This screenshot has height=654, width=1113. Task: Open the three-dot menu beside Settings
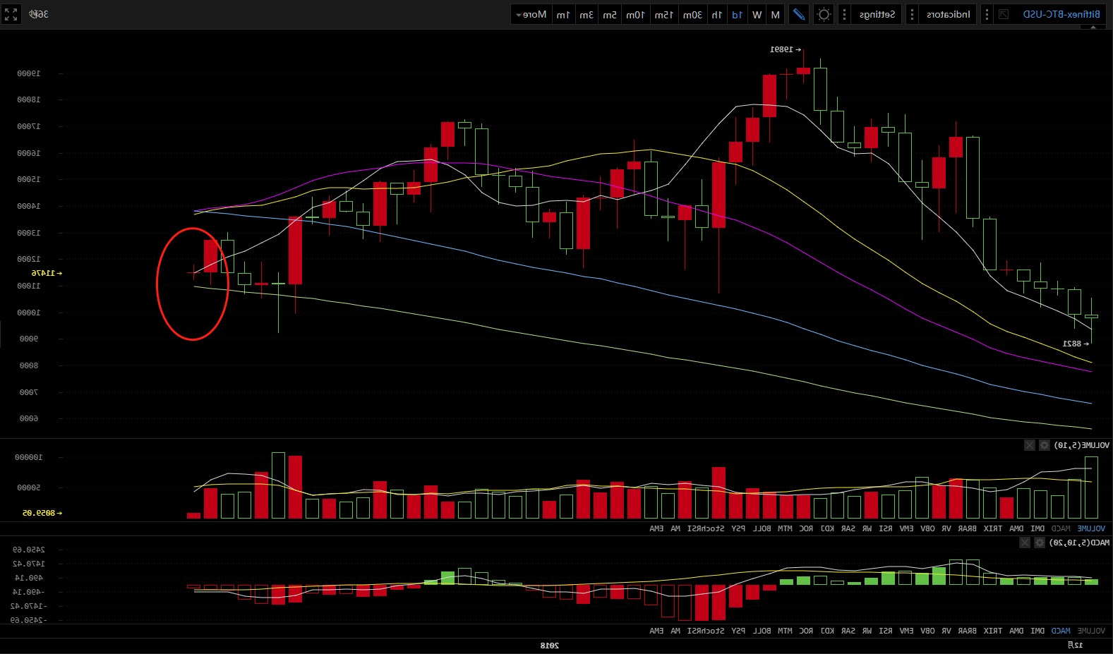(844, 14)
